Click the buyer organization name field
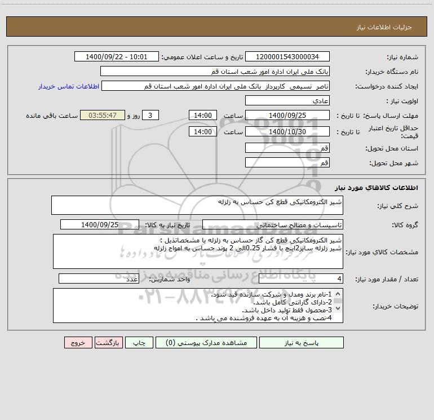 coord(215,71)
